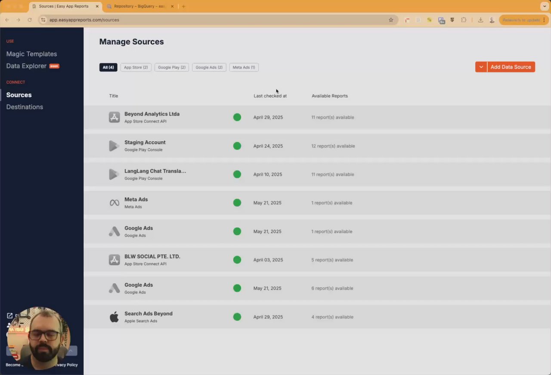Open the Data Explorer link

pyautogui.click(x=26, y=66)
